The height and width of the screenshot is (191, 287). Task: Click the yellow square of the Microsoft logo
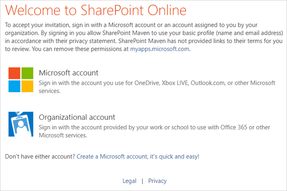click(27, 86)
